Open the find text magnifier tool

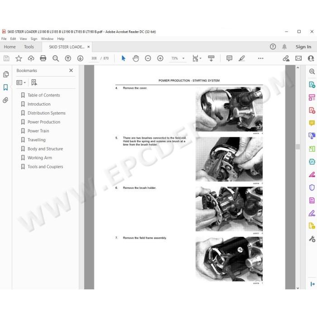pyautogui.click(x=56, y=58)
